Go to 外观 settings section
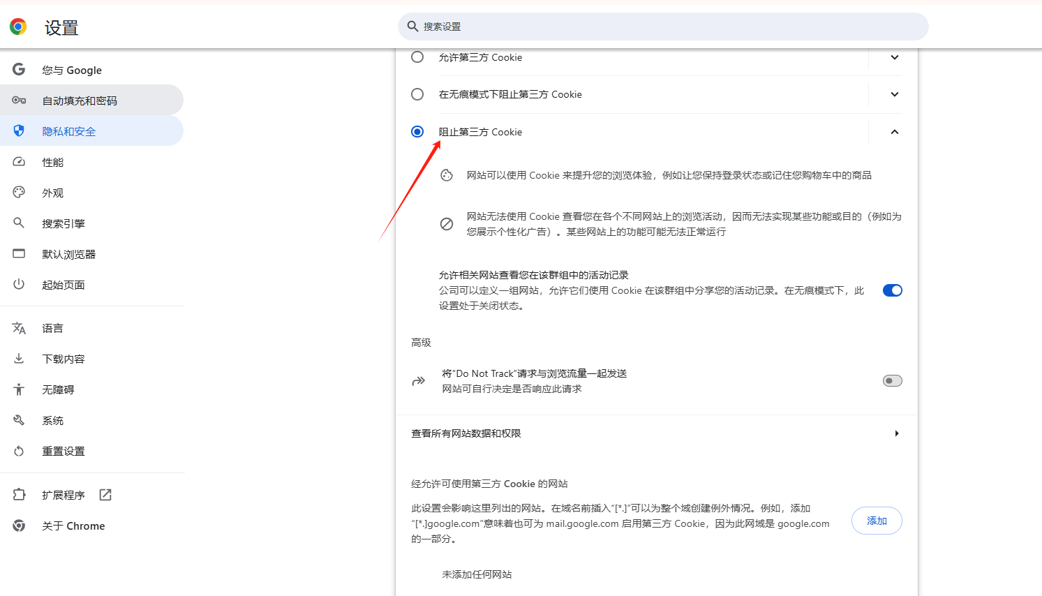The height and width of the screenshot is (596, 1042). click(91, 193)
